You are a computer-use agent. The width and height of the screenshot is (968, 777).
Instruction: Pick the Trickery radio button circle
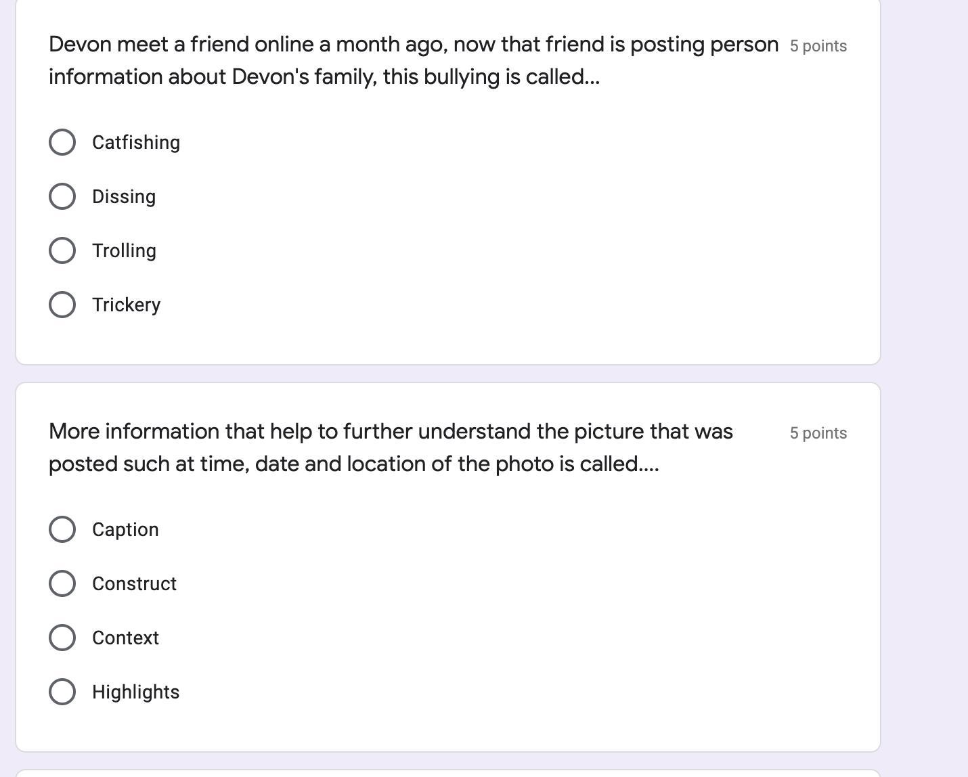(62, 305)
